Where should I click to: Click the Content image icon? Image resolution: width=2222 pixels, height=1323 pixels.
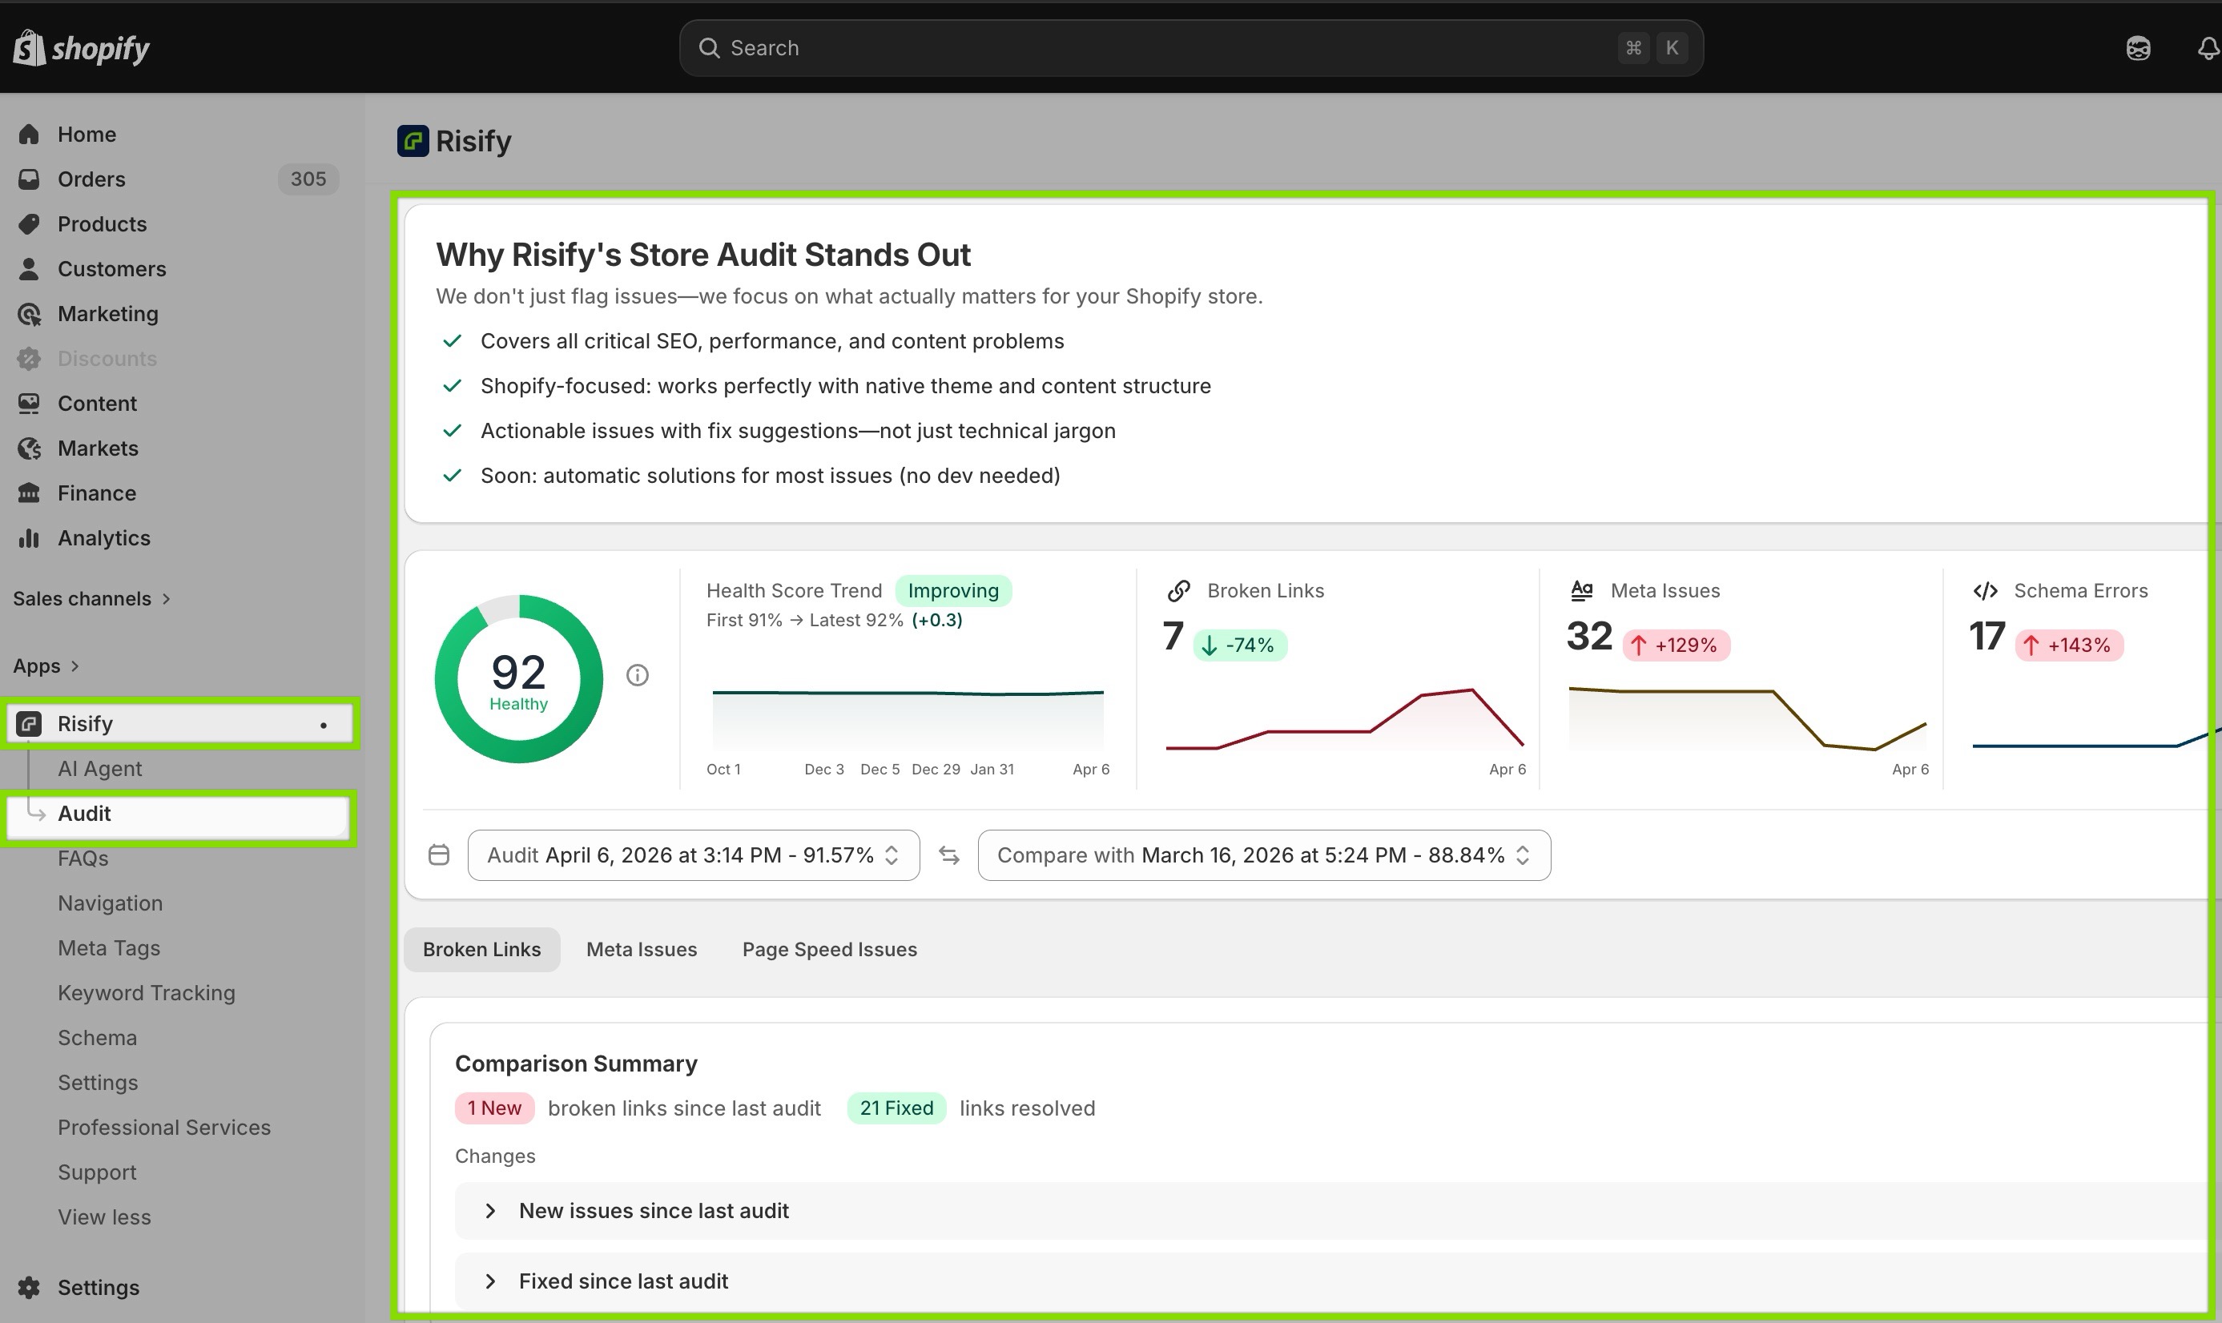[x=30, y=404]
